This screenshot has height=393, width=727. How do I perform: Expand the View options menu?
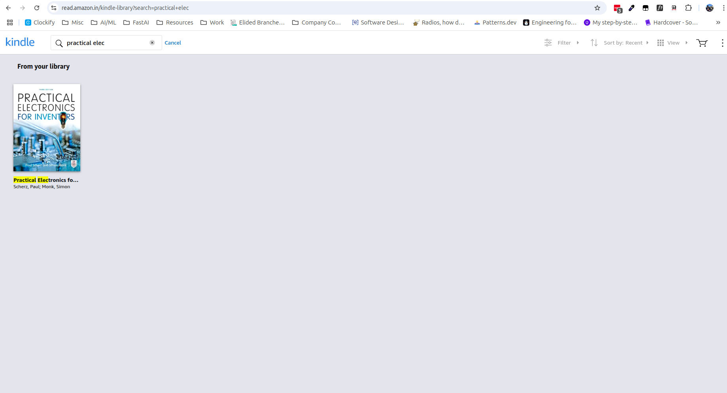tap(672, 43)
